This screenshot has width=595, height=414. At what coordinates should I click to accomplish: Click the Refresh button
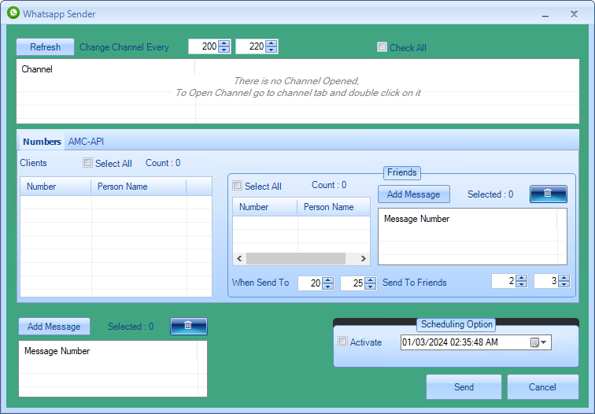pos(45,47)
